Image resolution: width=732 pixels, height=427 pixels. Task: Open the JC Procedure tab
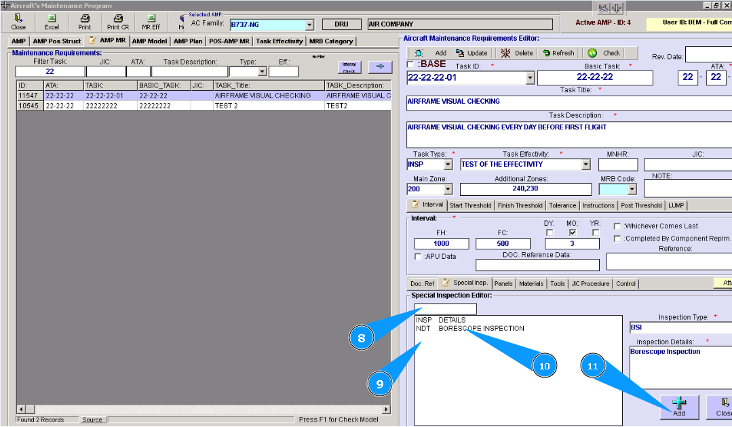click(x=590, y=284)
